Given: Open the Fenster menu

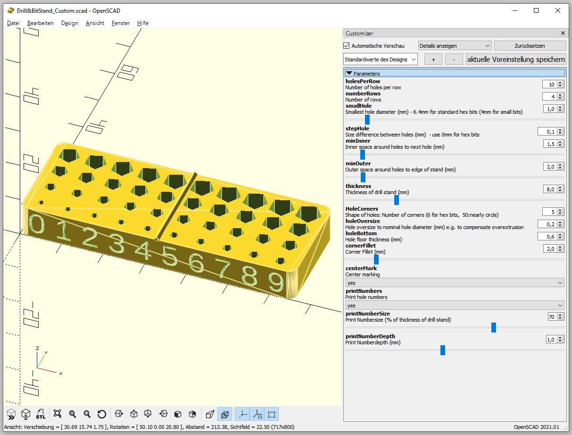Looking at the screenshot, I should [121, 23].
